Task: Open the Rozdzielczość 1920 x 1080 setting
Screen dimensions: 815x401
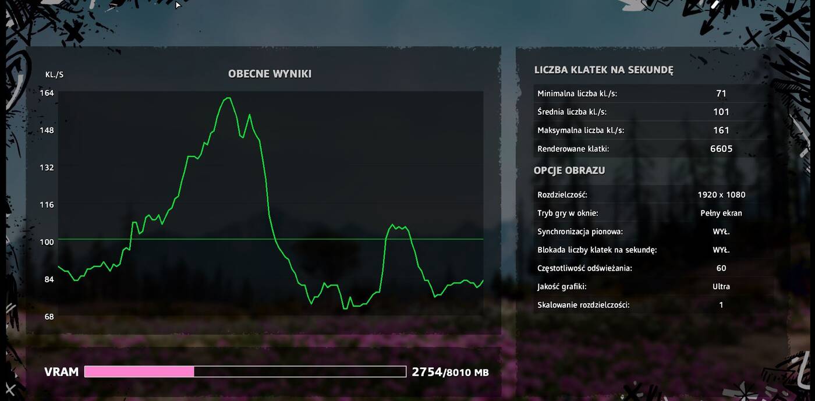Action: click(721, 195)
